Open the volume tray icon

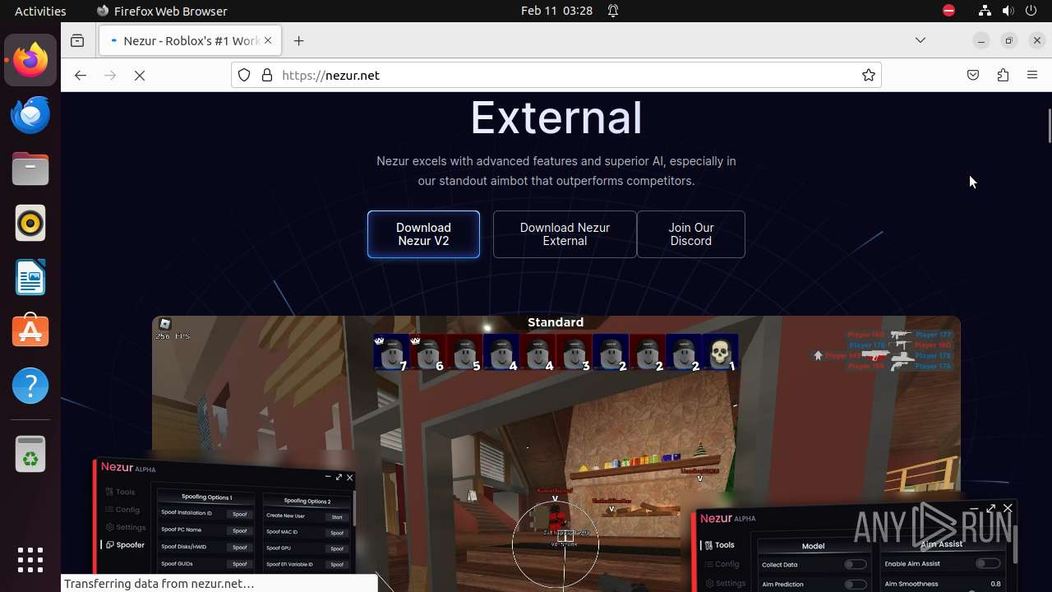(1008, 11)
